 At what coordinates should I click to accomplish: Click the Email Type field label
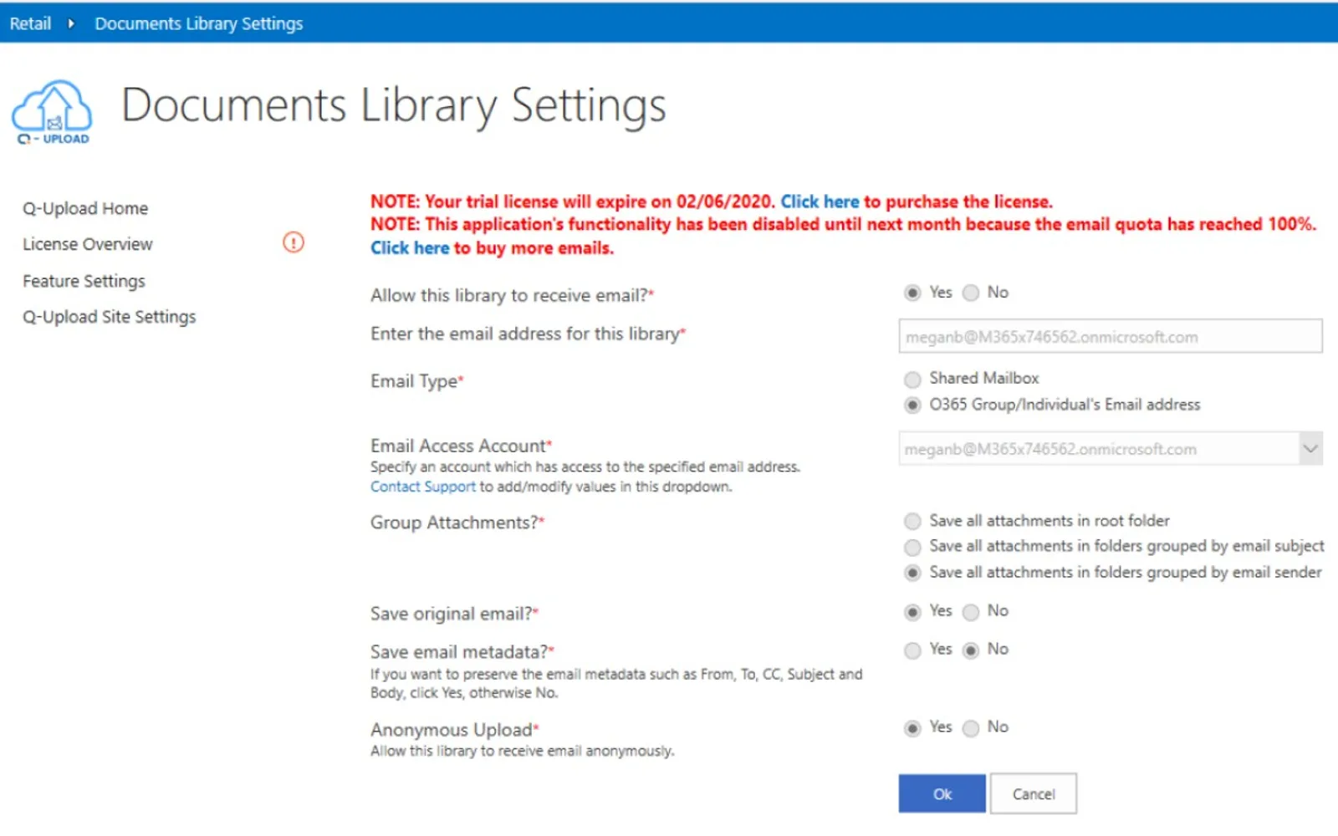coord(416,381)
